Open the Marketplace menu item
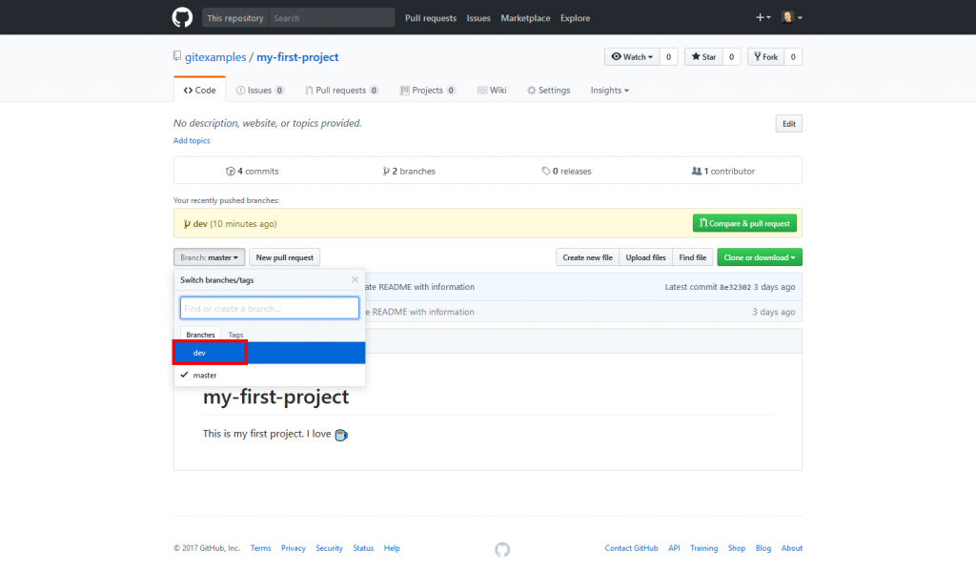976x572 pixels. click(x=525, y=18)
